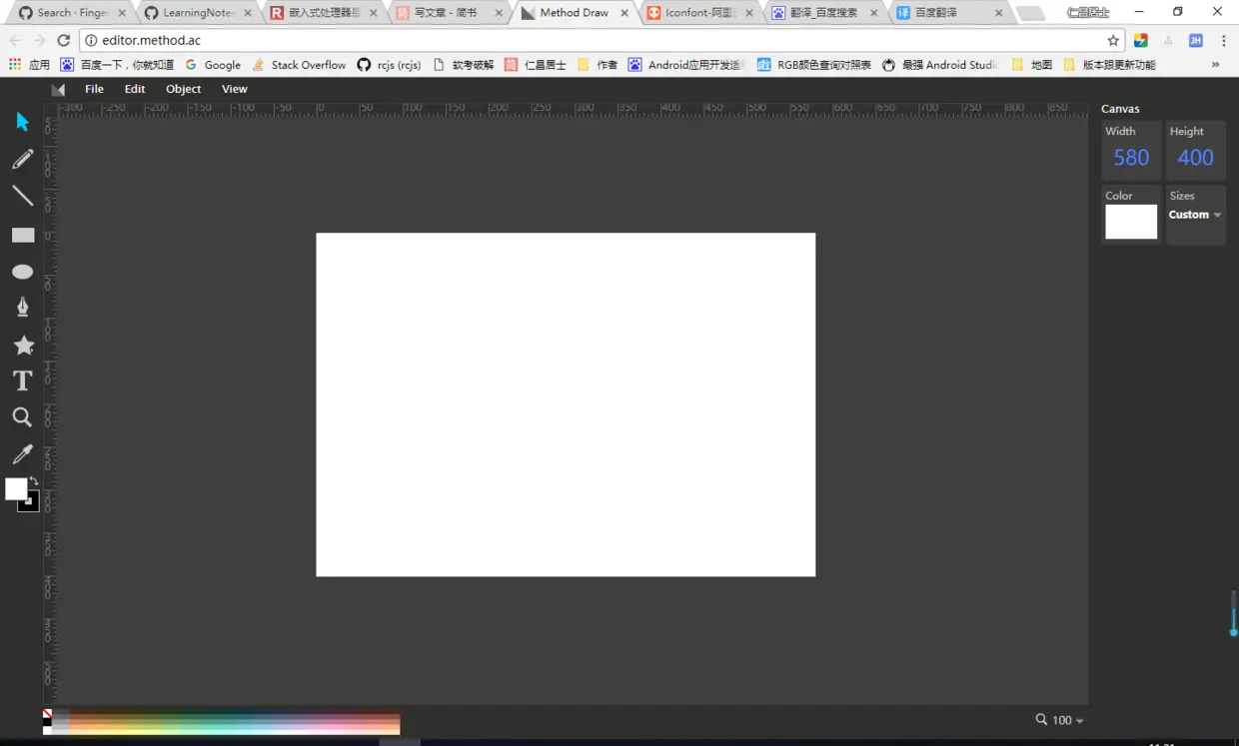Click the Method Draw logo icon
The image size is (1239, 746).
coord(58,89)
